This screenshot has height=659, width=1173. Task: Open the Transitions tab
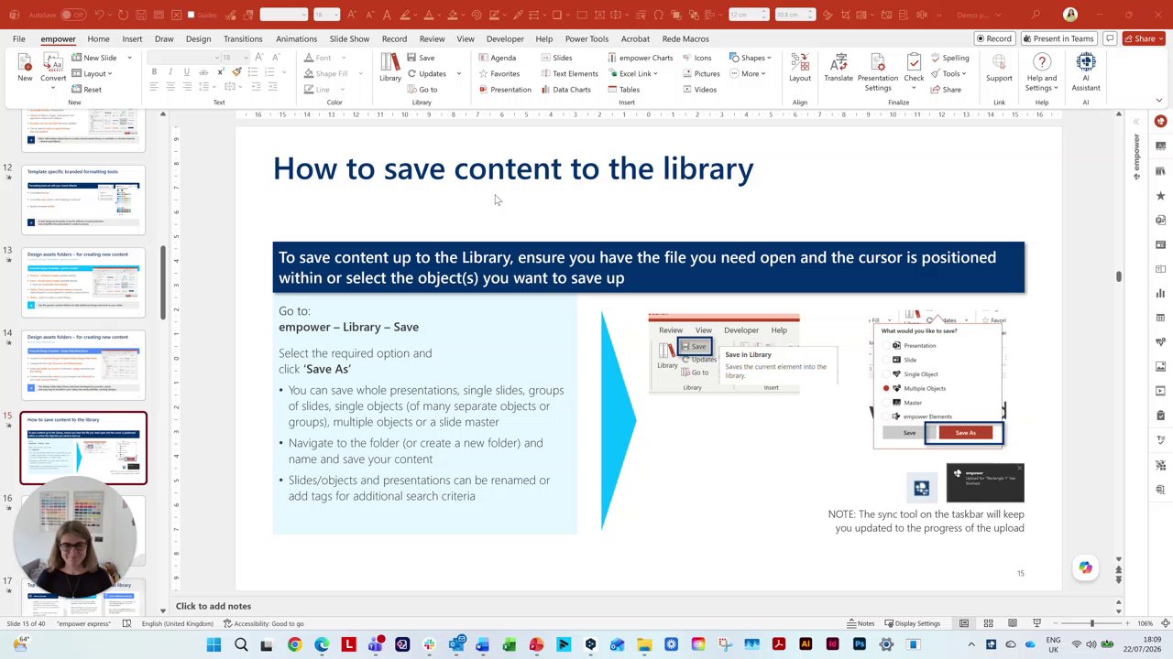click(x=243, y=38)
